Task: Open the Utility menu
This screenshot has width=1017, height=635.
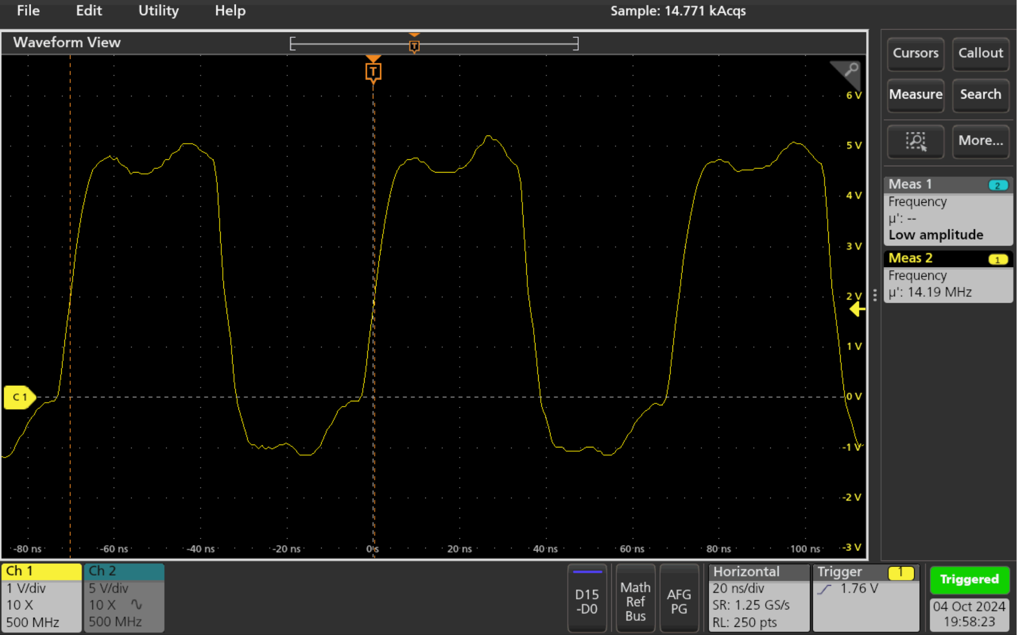Action: (x=158, y=10)
